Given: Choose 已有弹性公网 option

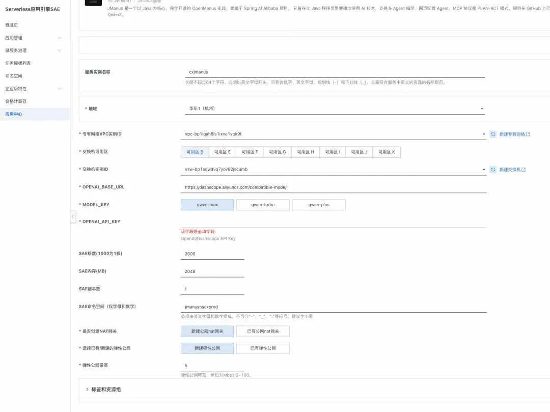Looking at the screenshot, I should click(x=263, y=348).
